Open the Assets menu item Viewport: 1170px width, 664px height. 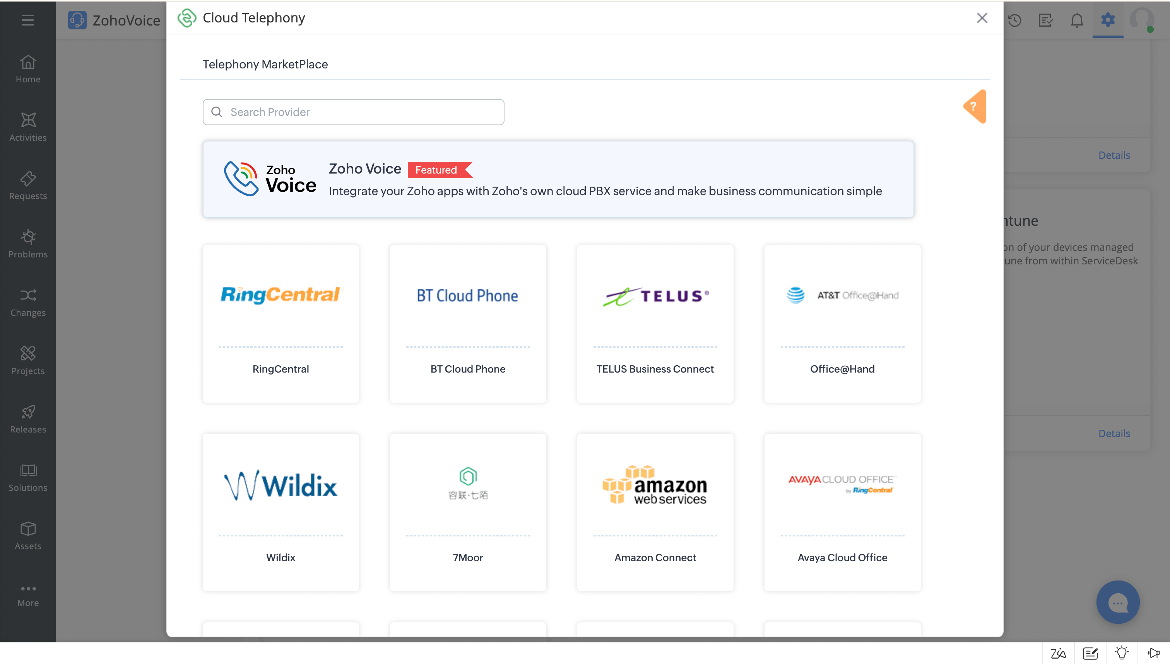pyautogui.click(x=28, y=536)
